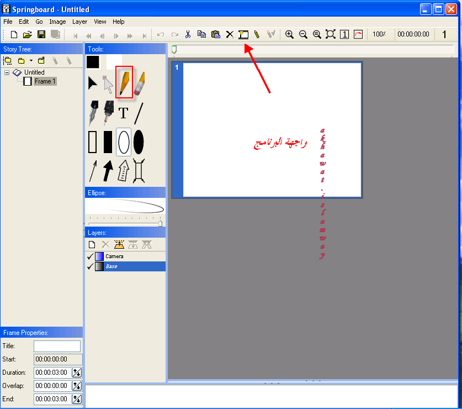Click the fit-to-window zoom icon
The width and height of the screenshot is (462, 409).
click(331, 34)
